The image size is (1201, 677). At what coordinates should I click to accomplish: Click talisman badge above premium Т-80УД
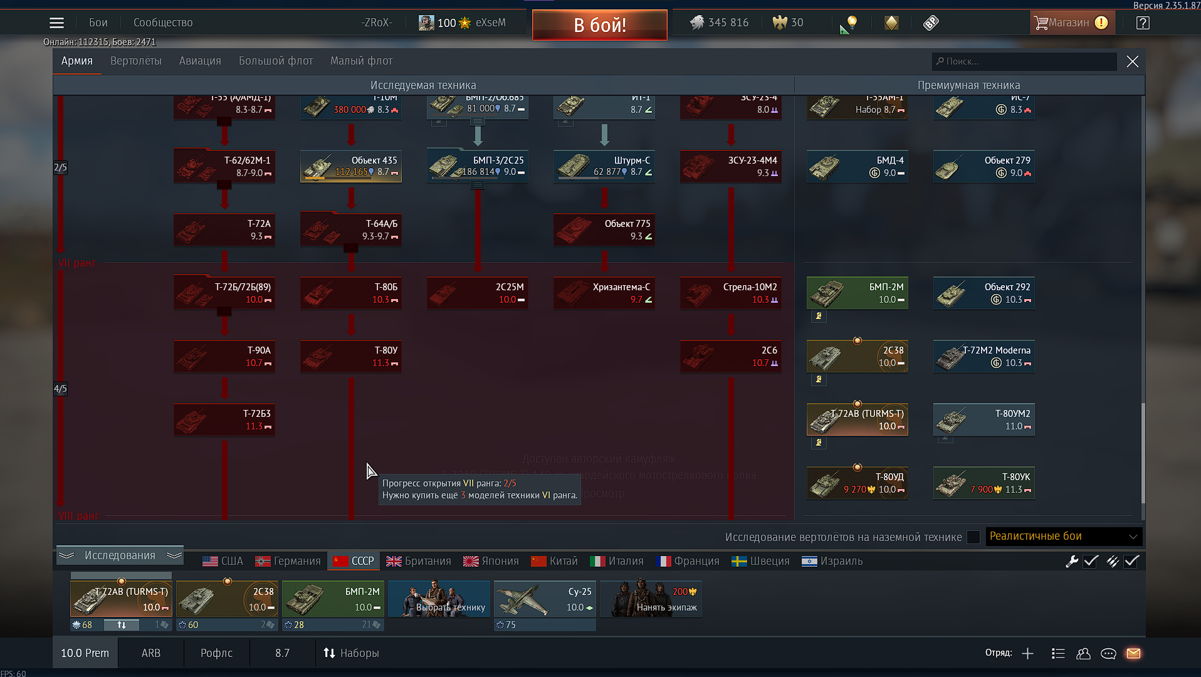point(857,468)
